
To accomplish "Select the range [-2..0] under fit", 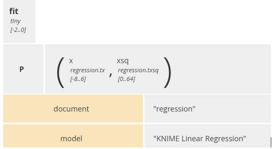I will tap(18, 30).
